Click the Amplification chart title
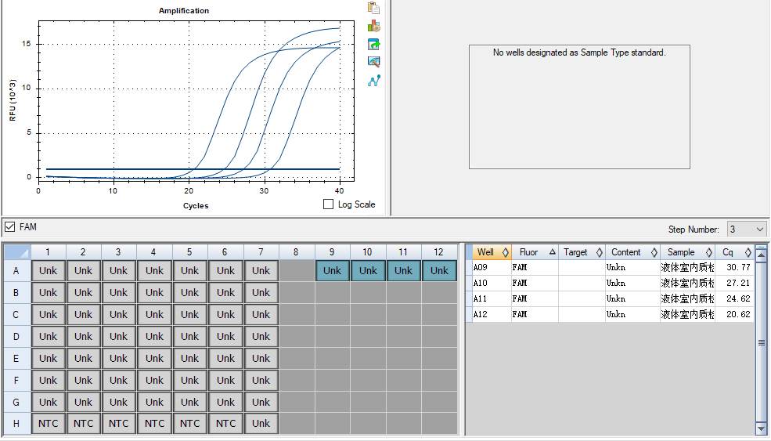 click(183, 10)
